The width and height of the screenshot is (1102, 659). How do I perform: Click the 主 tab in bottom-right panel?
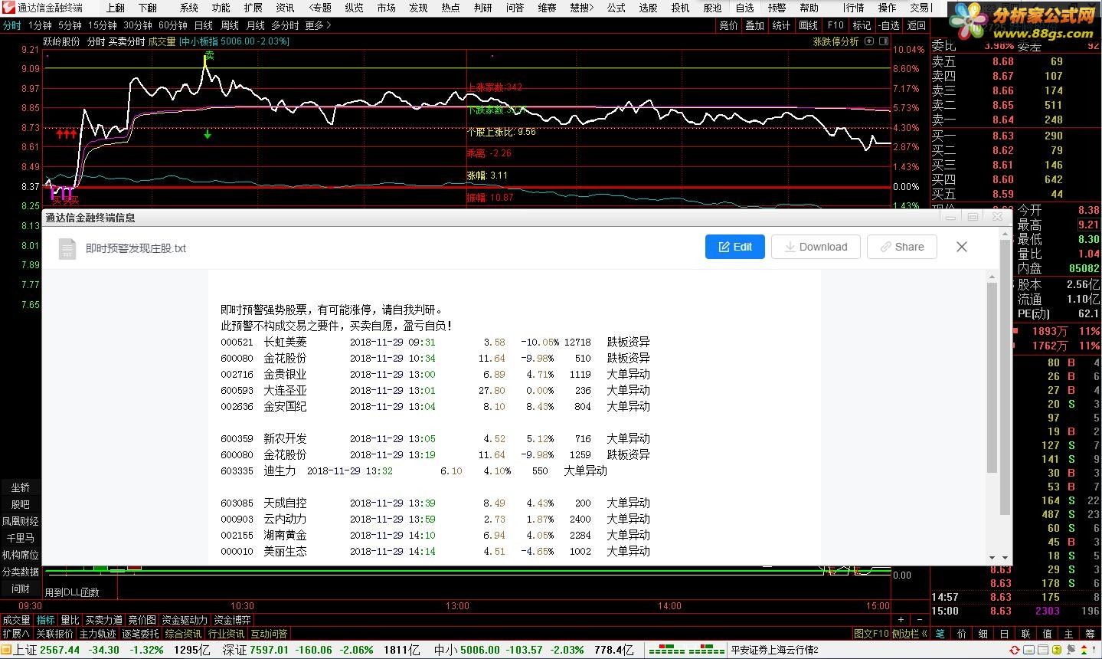coord(1068,634)
